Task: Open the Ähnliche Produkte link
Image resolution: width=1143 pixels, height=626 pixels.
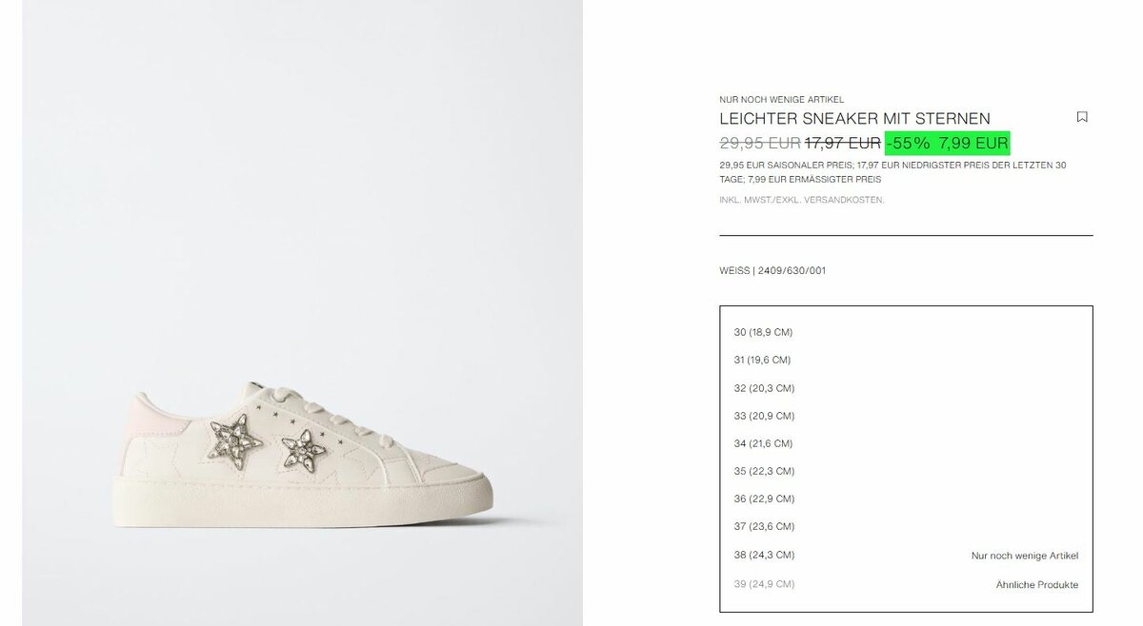Action: coord(1037,584)
